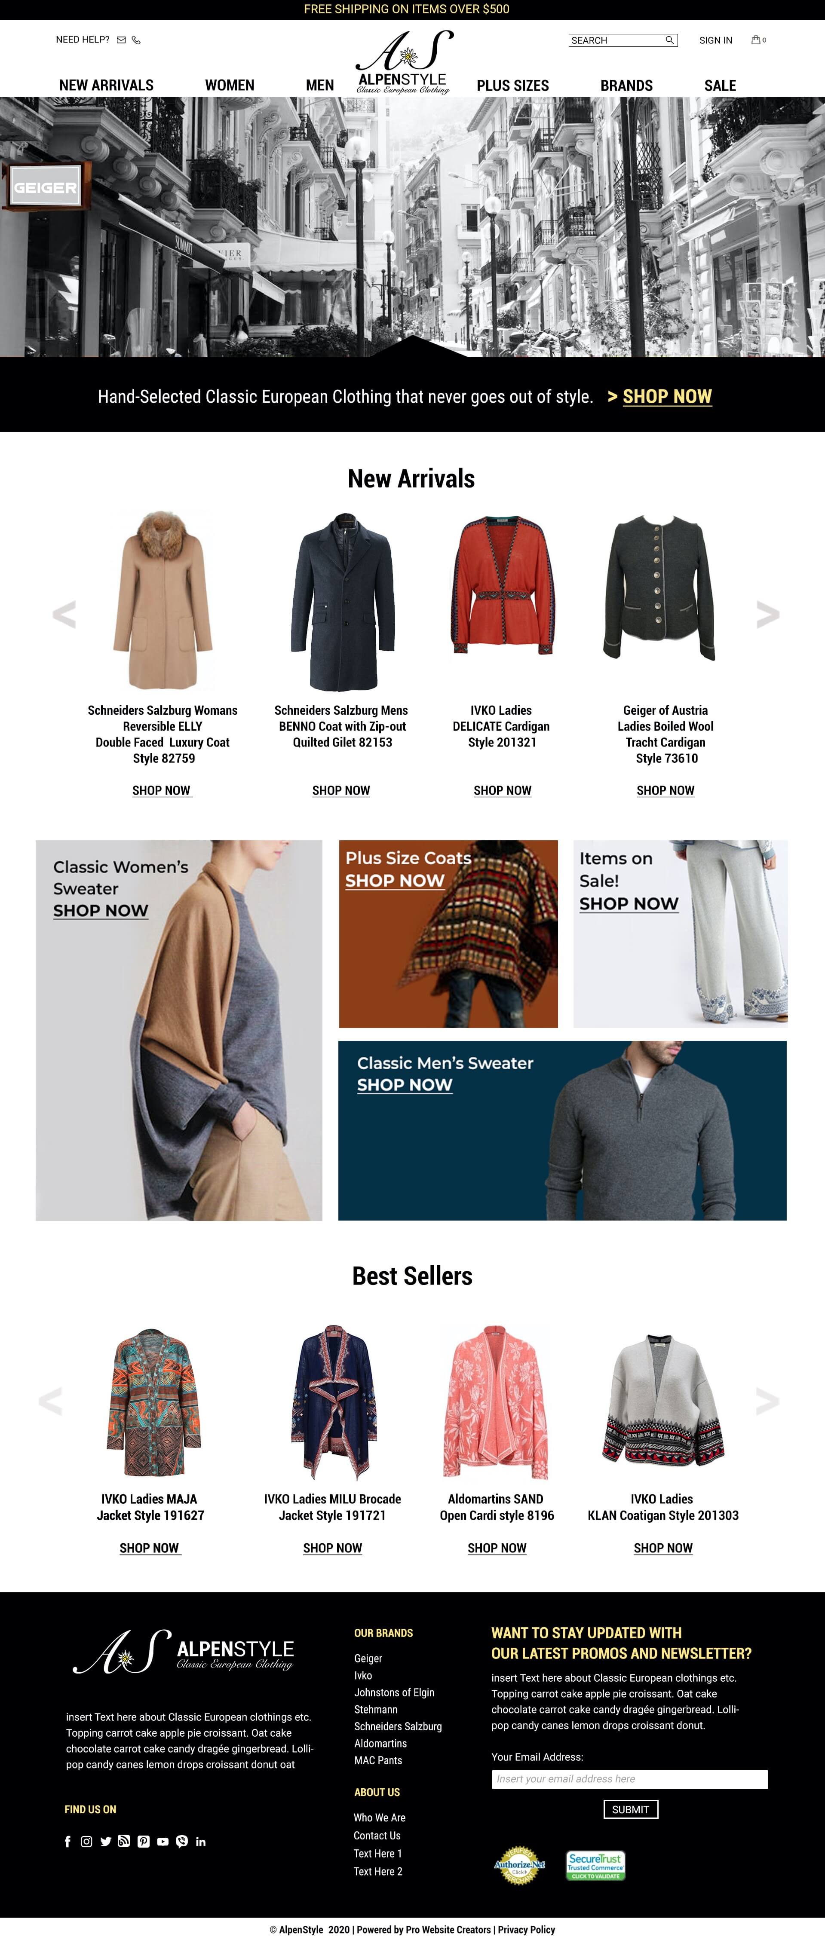Open the shopping bag cart icon

pyautogui.click(x=756, y=39)
